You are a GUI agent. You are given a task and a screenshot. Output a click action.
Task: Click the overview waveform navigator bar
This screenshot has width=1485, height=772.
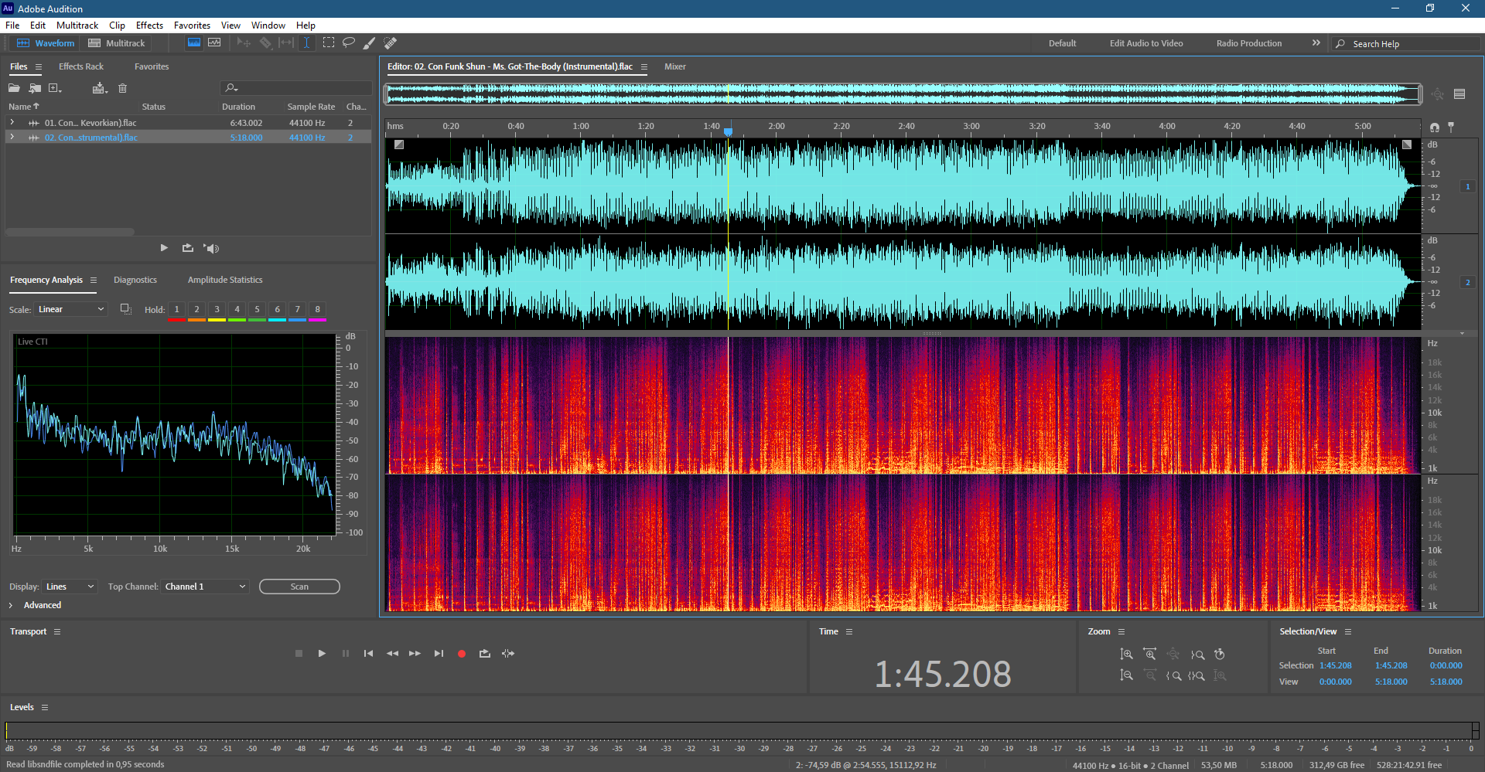[903, 94]
